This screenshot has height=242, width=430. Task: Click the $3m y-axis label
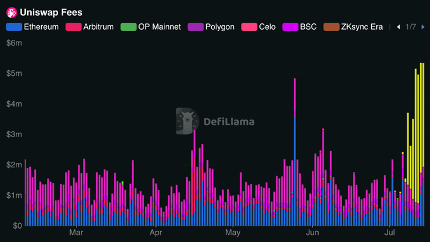point(14,135)
